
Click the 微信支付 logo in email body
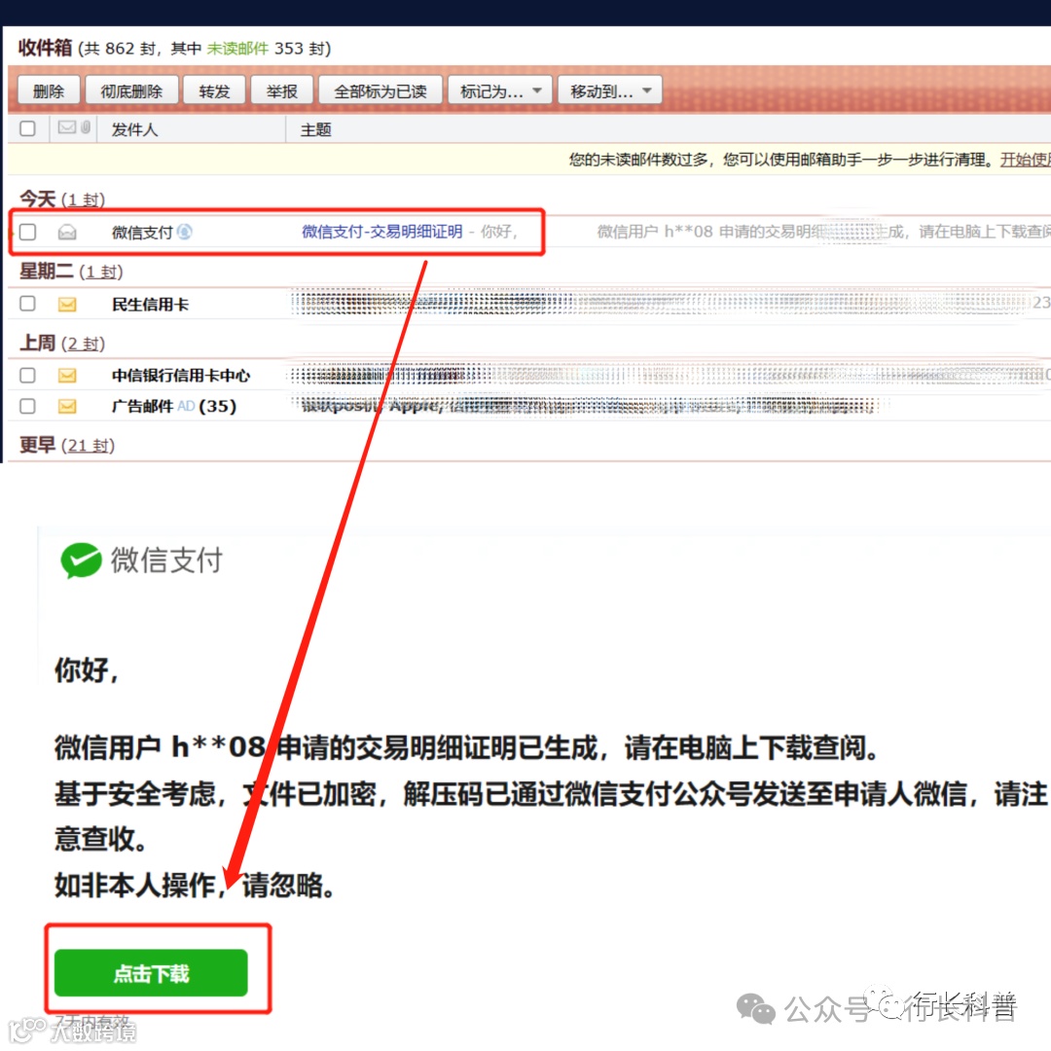pos(141,560)
